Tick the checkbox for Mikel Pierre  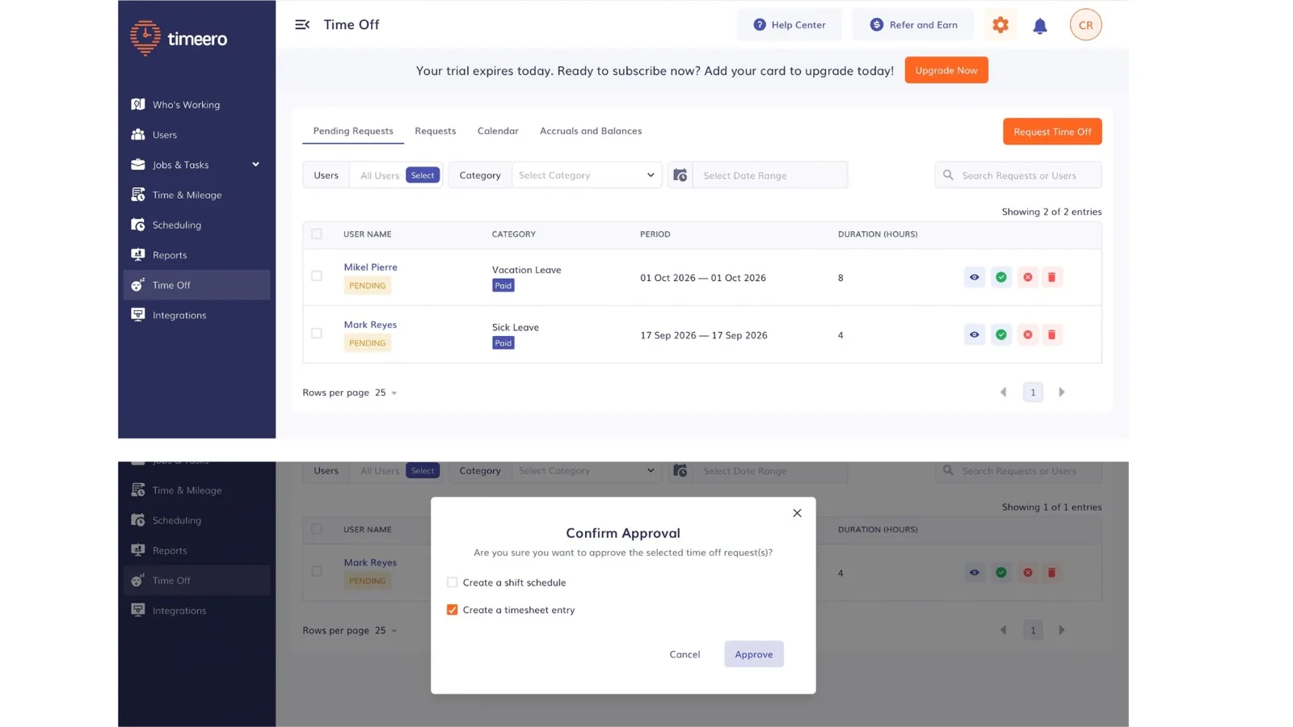coord(317,276)
